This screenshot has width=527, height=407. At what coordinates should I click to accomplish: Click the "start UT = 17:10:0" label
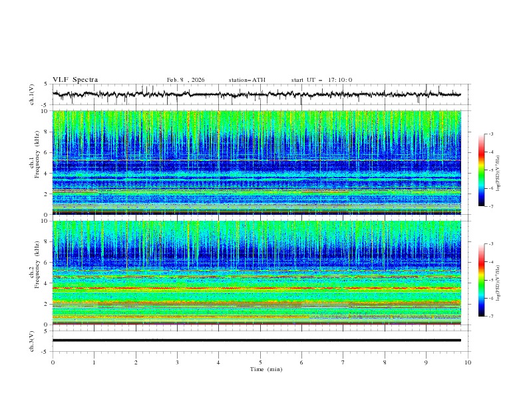tap(321, 80)
